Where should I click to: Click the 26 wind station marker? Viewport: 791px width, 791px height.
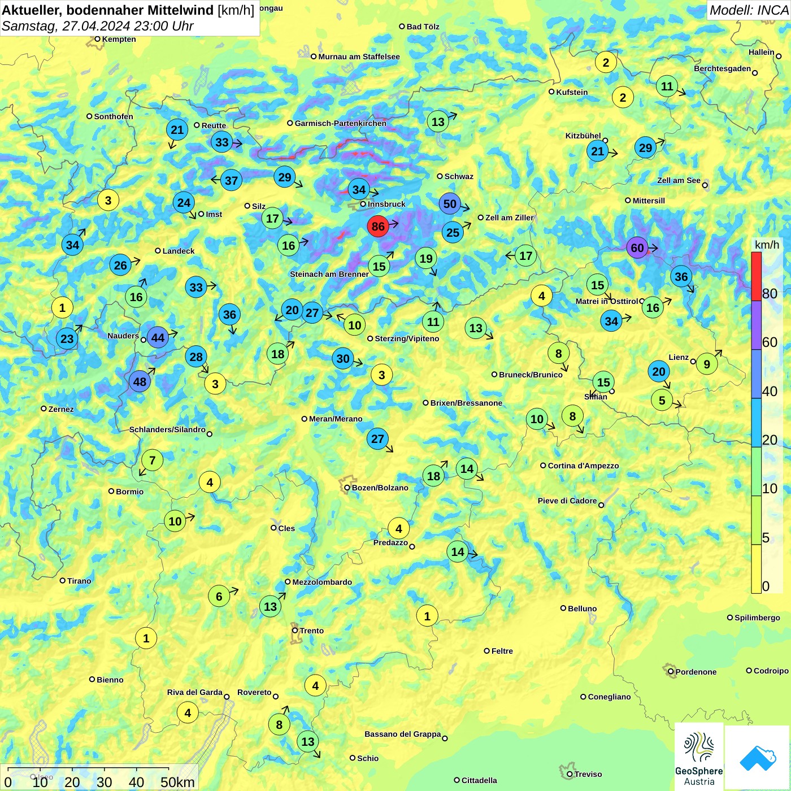120,265
